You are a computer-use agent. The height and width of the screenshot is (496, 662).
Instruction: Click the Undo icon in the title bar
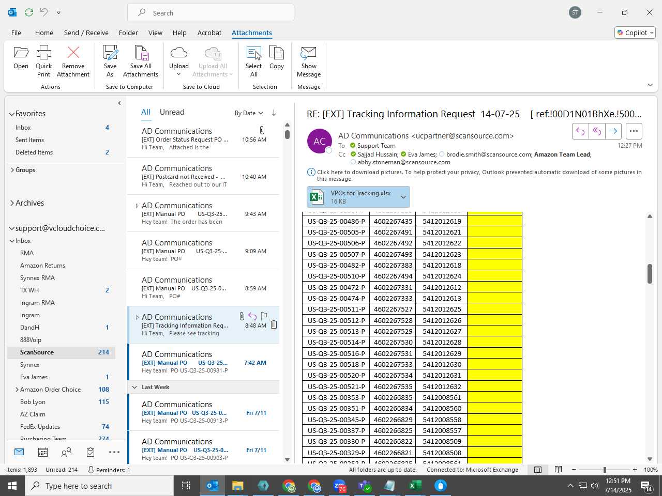coord(44,12)
